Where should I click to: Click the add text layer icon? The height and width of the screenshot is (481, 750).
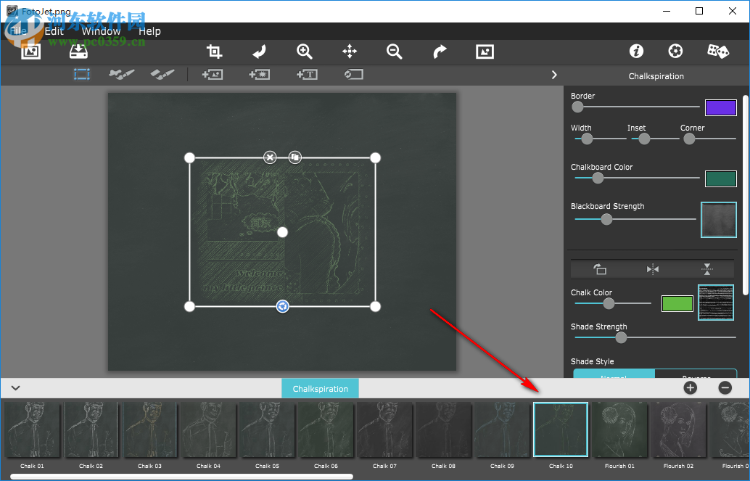tap(307, 74)
